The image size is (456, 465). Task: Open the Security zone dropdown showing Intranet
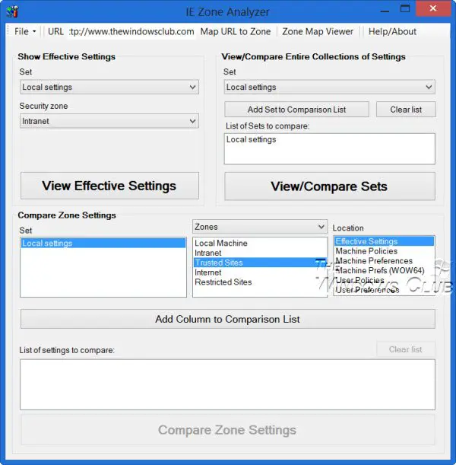[109, 121]
